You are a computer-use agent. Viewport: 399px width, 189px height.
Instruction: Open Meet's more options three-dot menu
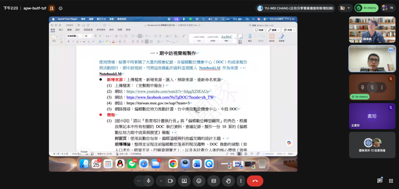click(x=139, y=181)
